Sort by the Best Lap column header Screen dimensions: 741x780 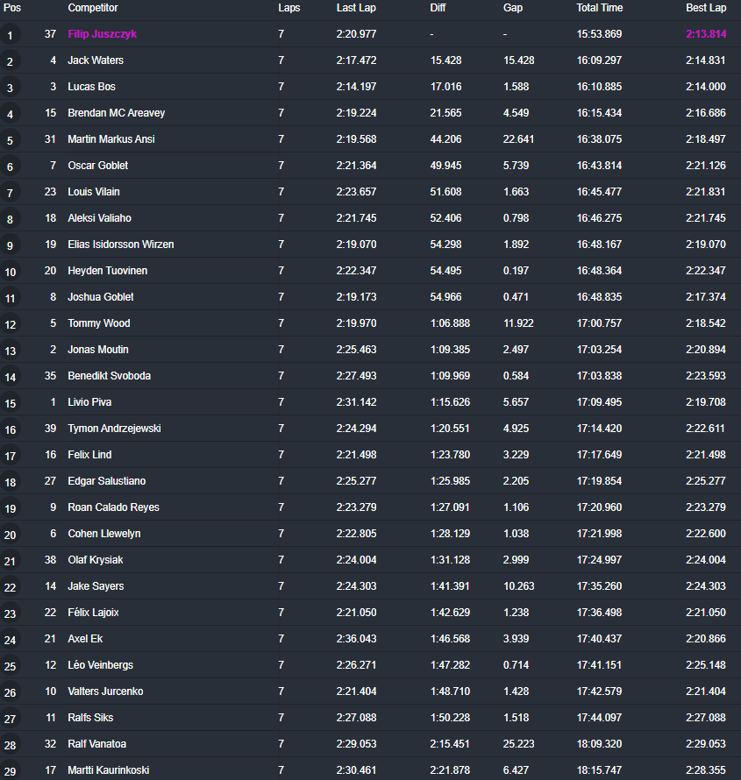pos(706,8)
